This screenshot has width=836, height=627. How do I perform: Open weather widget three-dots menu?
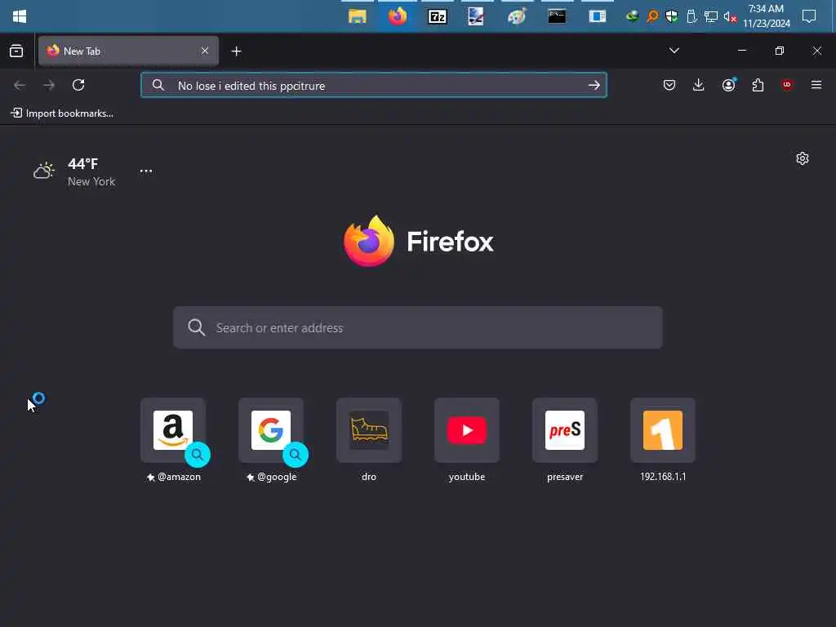pos(146,171)
